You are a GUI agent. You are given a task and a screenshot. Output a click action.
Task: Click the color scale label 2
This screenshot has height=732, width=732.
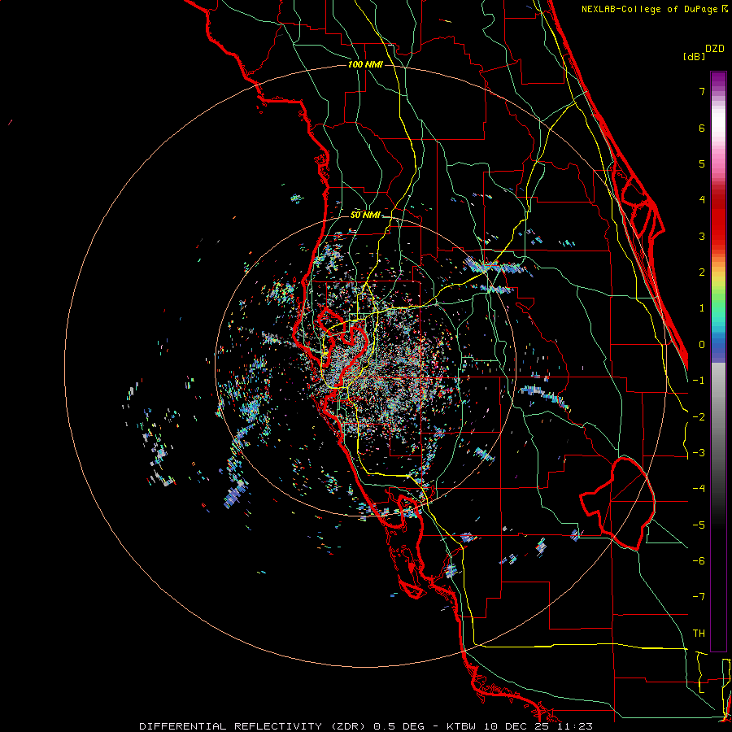coord(702,272)
